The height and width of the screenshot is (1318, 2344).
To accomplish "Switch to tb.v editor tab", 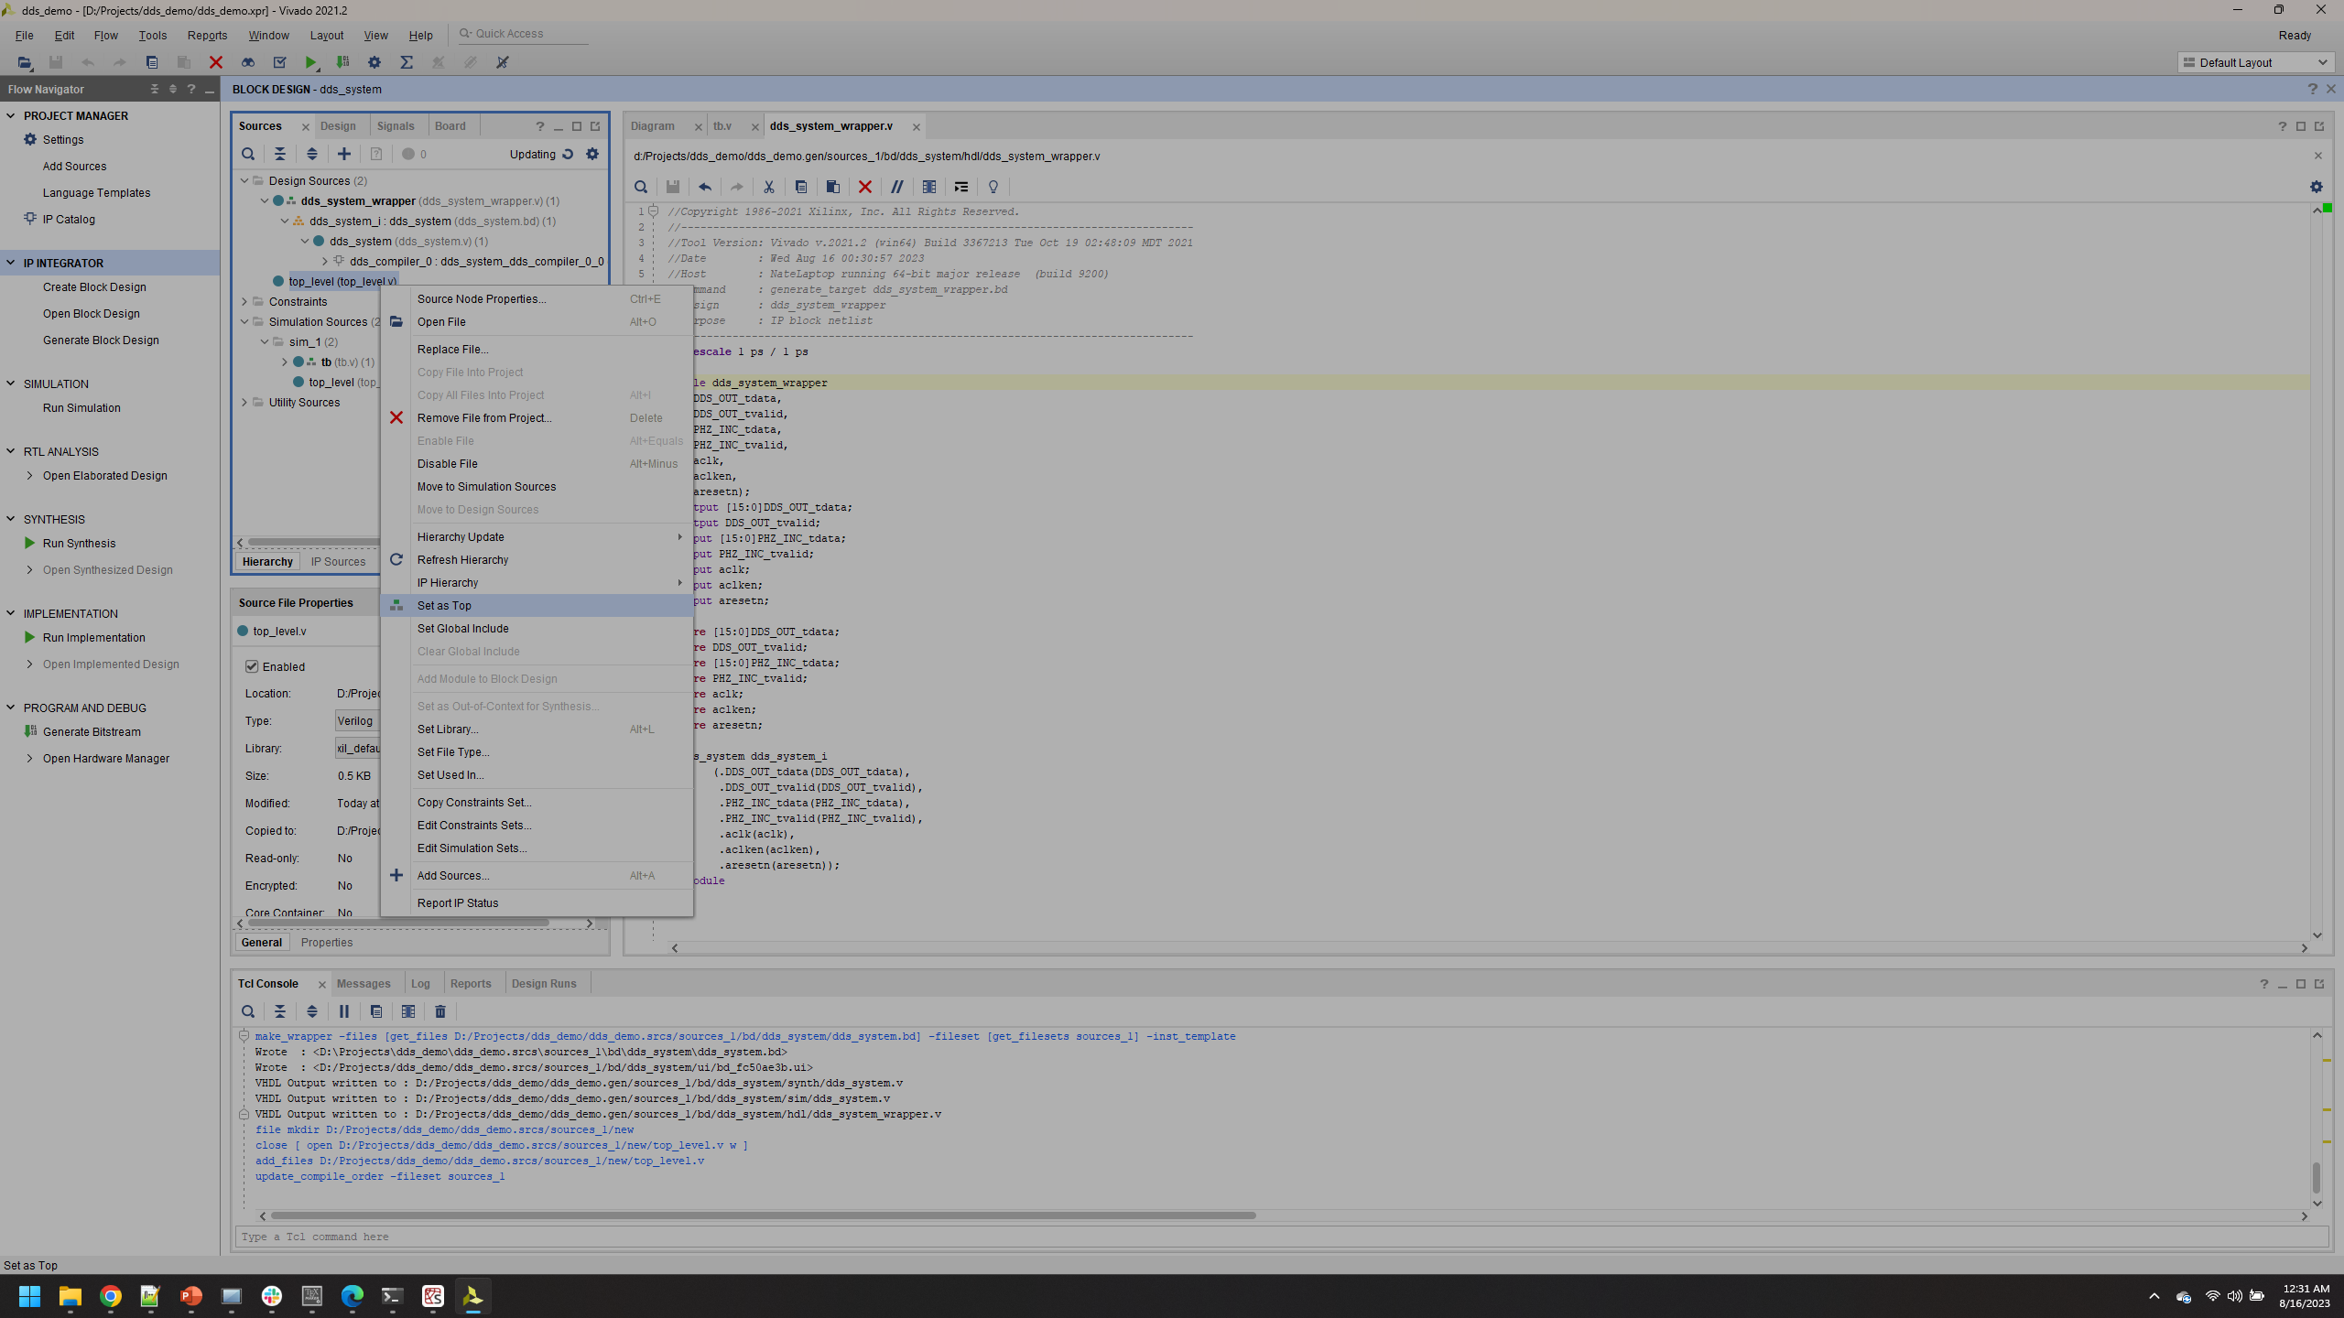I will (722, 126).
